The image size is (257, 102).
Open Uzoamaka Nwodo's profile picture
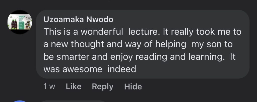(x=20, y=22)
